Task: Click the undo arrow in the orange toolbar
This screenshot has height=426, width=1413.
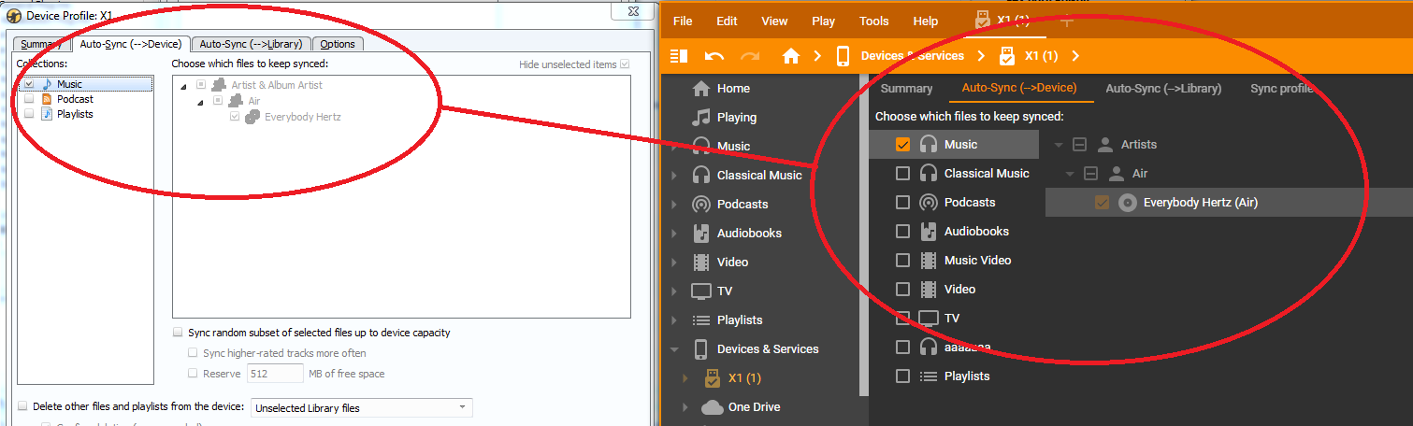Action: click(714, 56)
